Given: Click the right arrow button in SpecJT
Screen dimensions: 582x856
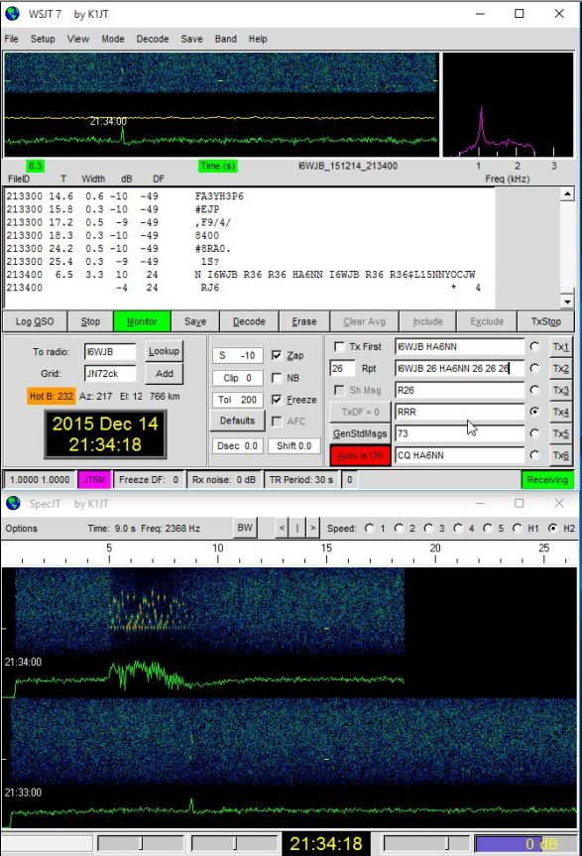Looking at the screenshot, I should click(312, 528).
